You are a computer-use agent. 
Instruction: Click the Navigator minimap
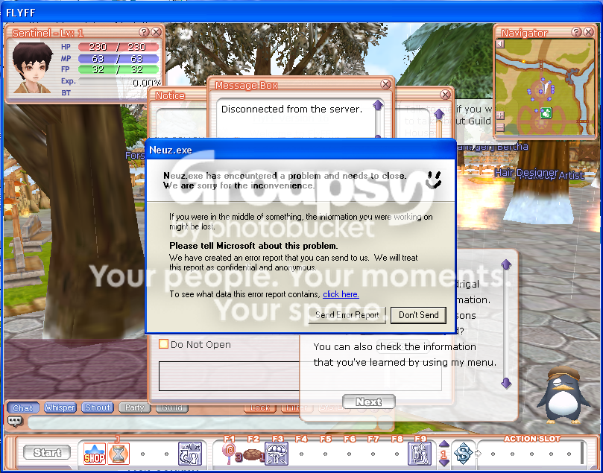click(x=545, y=86)
